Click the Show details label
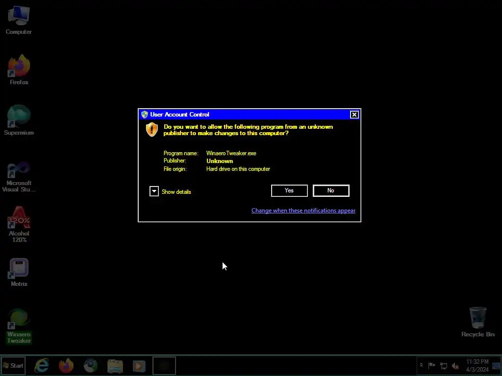This screenshot has width=502, height=376. pyautogui.click(x=176, y=192)
